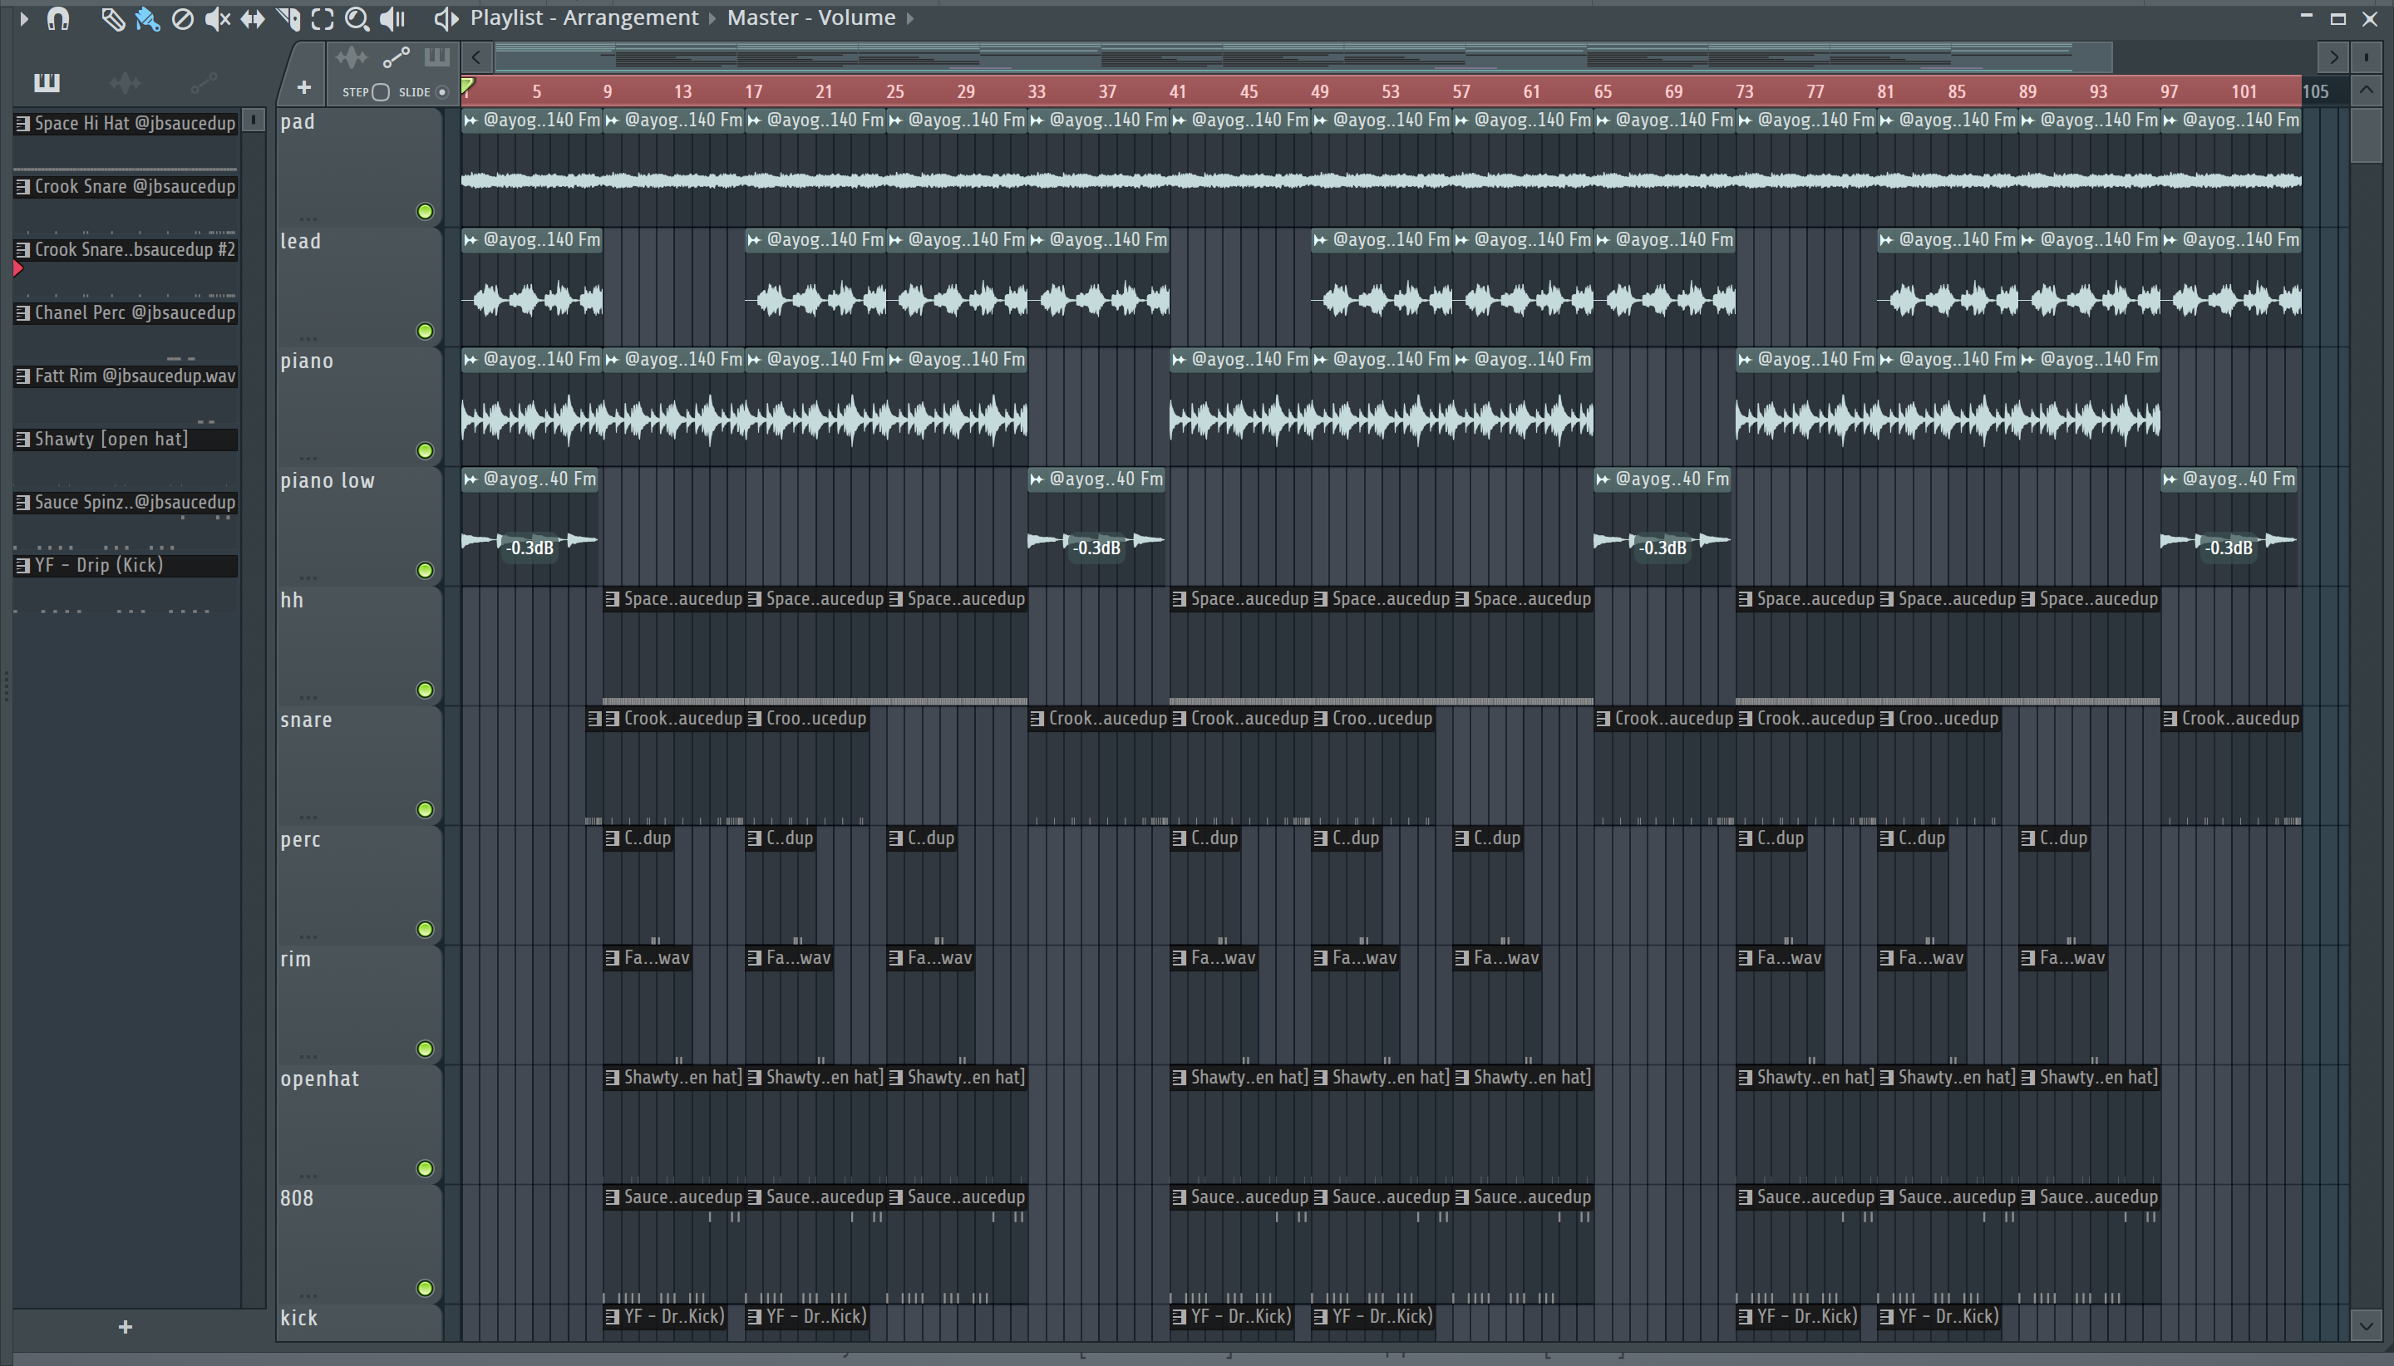2394x1366 pixels.
Task: Expand the arrow after Playlist - Arrangement
Action: 712,17
